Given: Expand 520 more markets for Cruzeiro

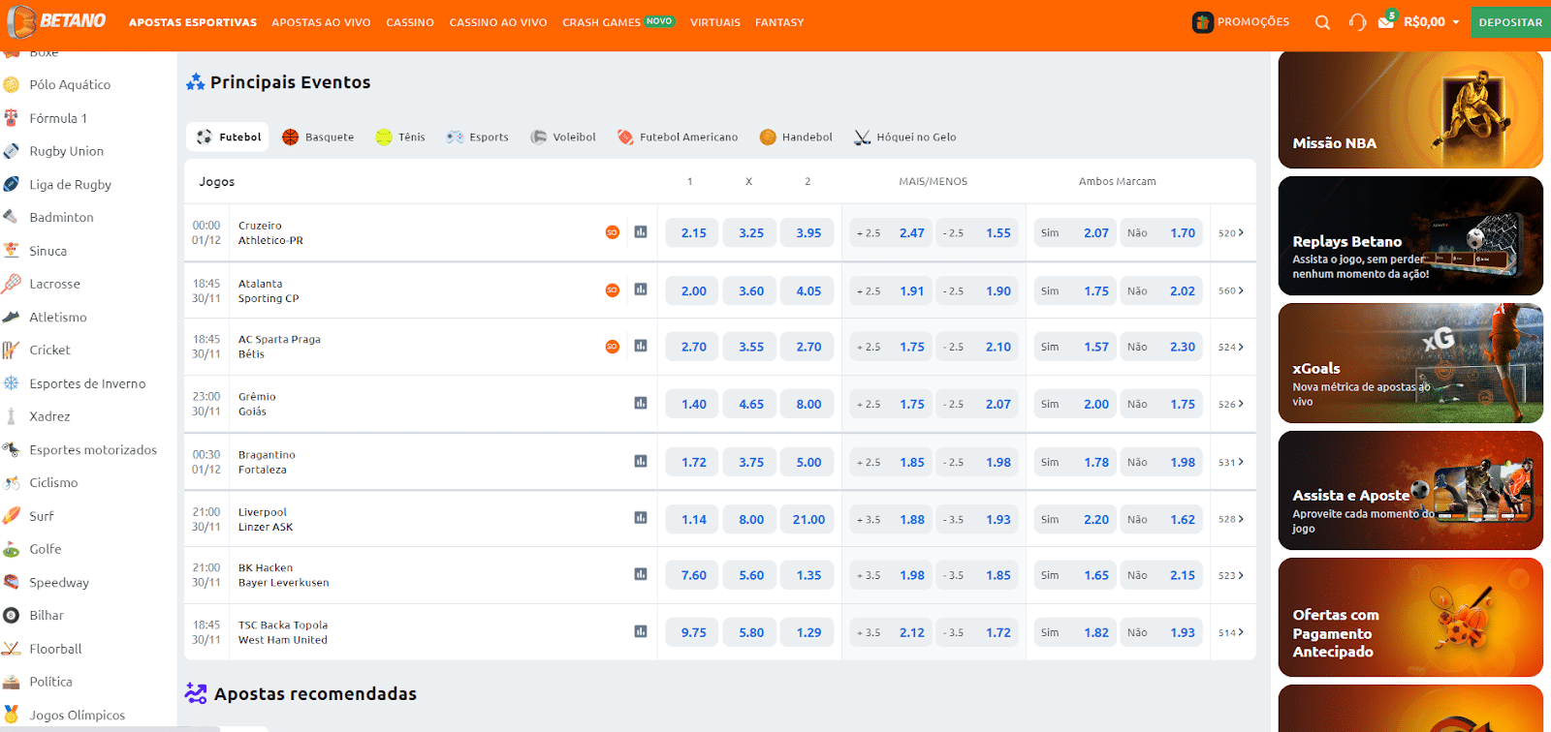Looking at the screenshot, I should tap(1231, 232).
